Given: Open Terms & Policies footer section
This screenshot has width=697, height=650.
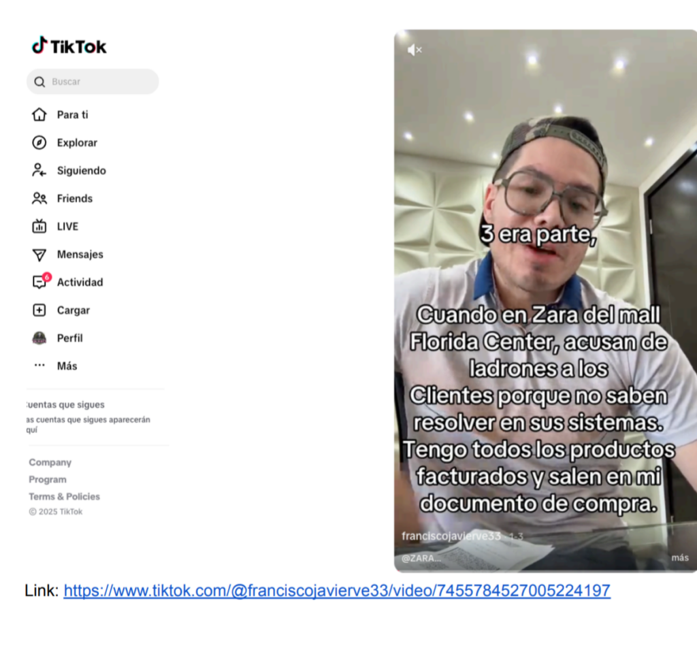Looking at the screenshot, I should (64, 496).
